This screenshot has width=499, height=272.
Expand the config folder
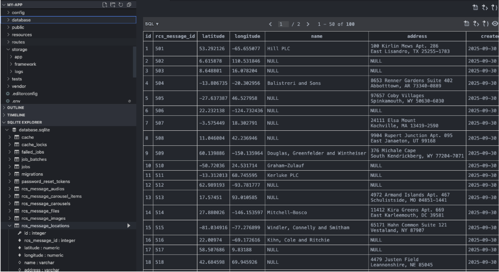click(9, 12)
